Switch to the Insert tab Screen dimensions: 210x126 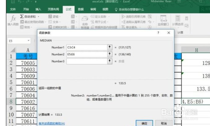pyautogui.click(x=38, y=9)
